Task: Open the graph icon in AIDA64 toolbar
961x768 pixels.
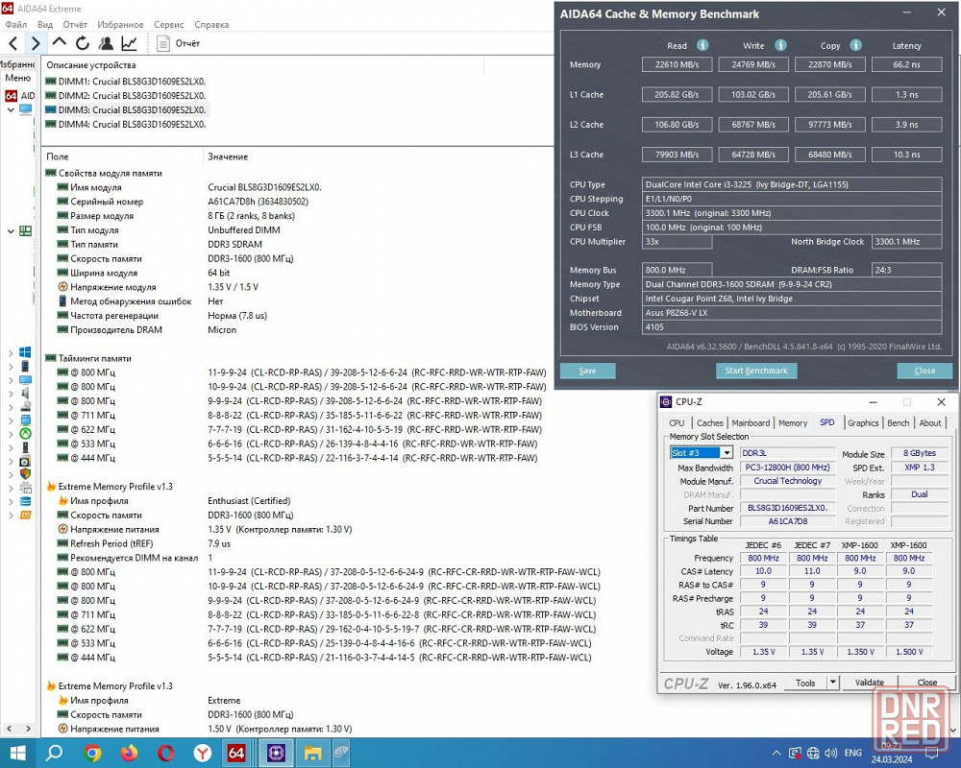Action: (129, 43)
